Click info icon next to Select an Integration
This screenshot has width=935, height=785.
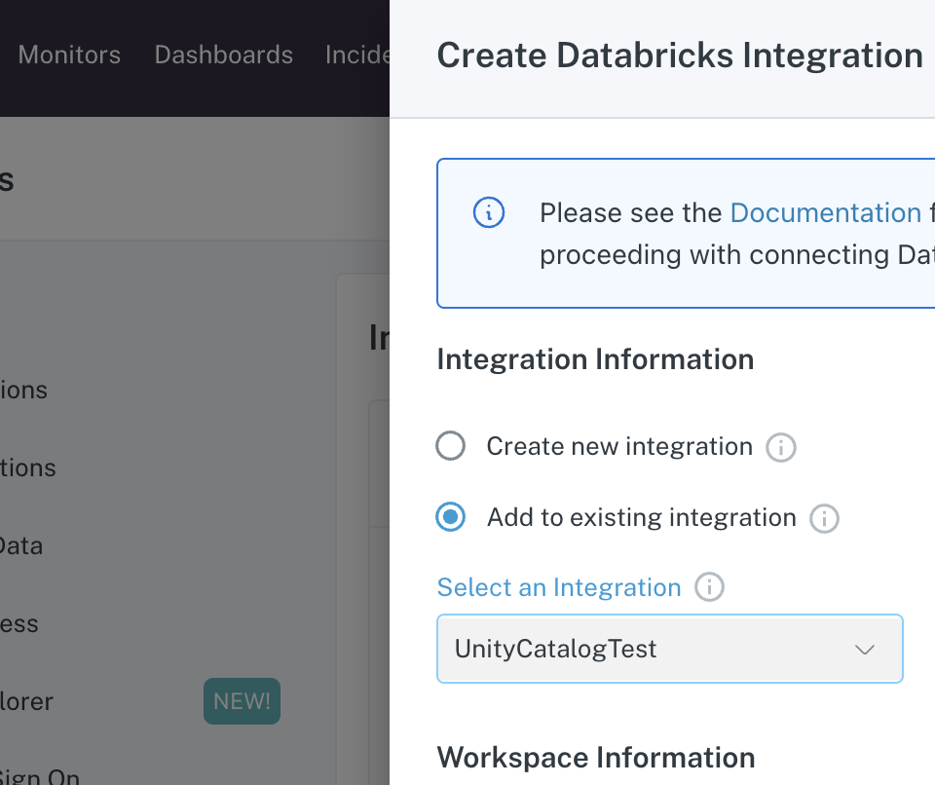point(709,587)
